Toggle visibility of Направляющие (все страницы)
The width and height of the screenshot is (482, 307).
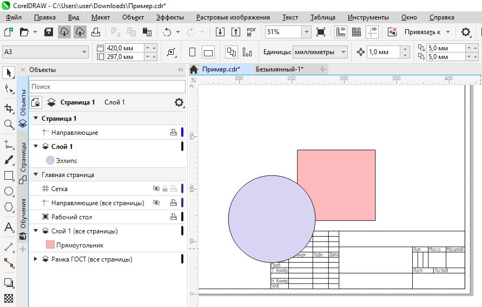point(156,203)
